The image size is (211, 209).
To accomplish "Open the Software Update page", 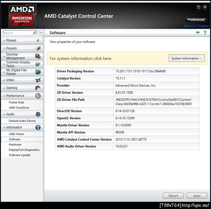I will 20,155.
